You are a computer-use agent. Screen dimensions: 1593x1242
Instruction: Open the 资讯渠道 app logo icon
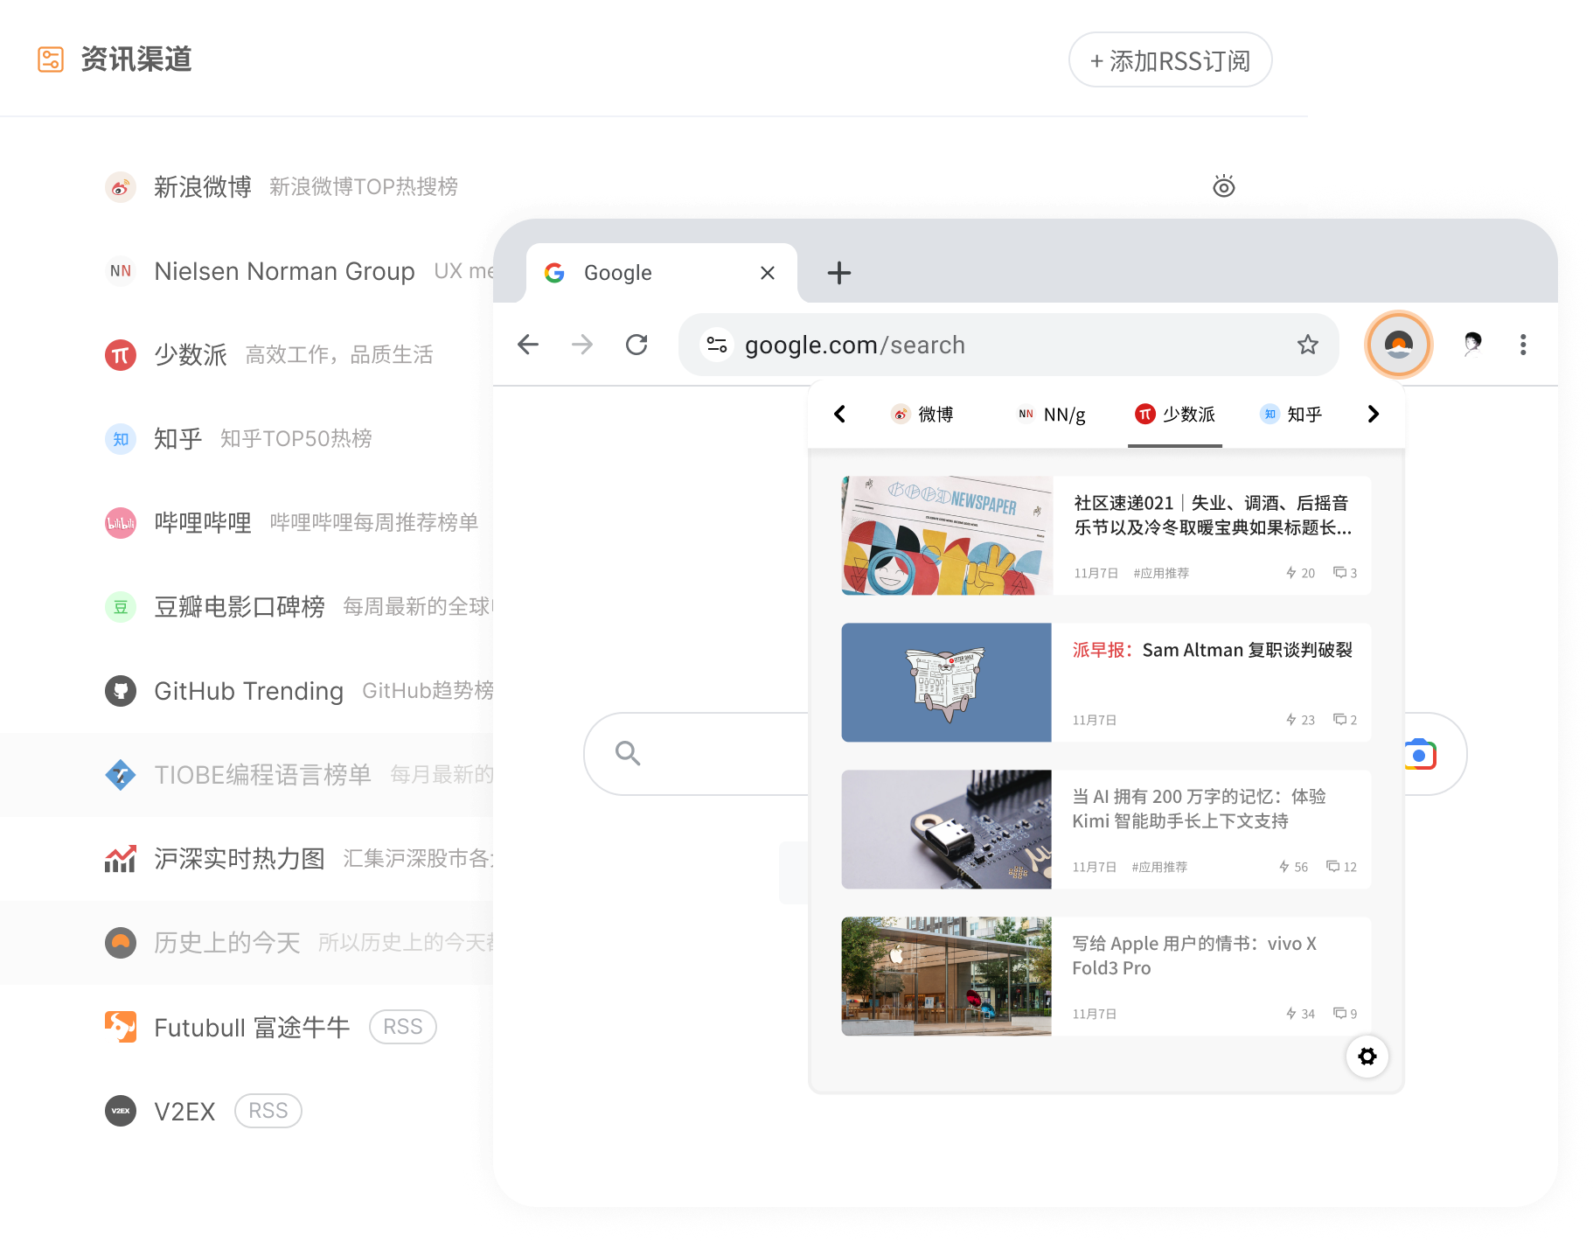50,59
